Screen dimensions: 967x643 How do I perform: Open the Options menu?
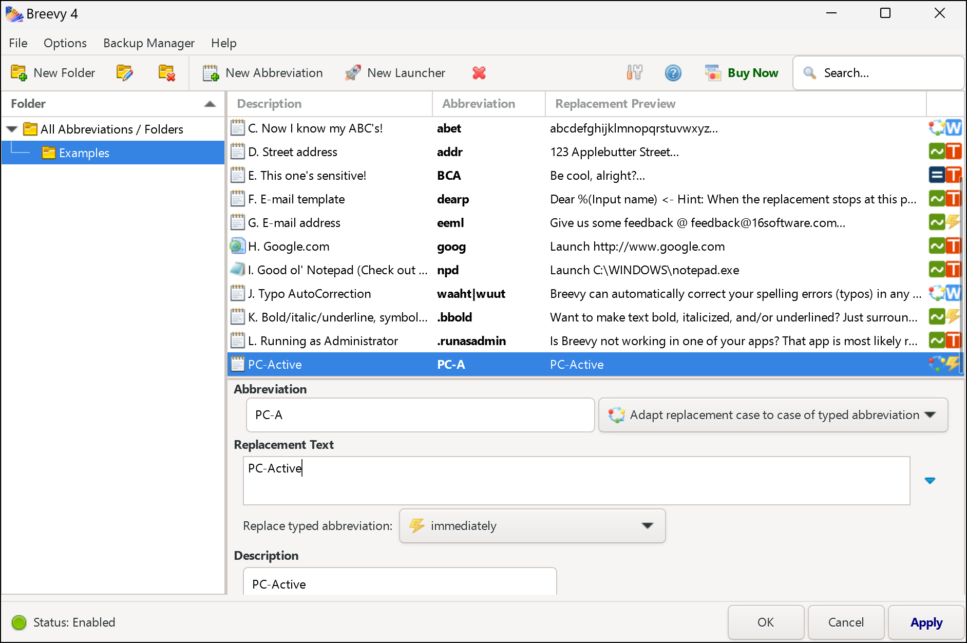[65, 43]
